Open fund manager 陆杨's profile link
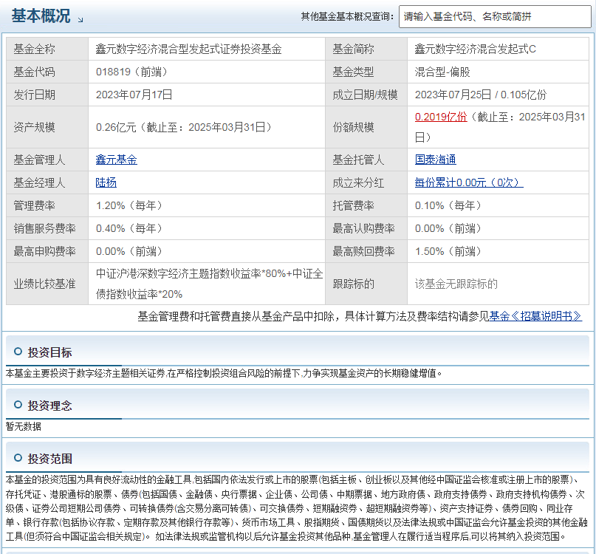The image size is (596, 554). [106, 183]
